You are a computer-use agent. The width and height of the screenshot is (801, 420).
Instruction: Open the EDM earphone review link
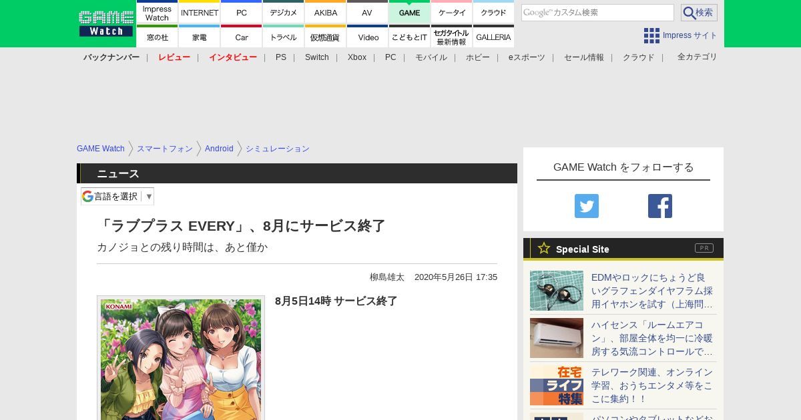pos(652,291)
